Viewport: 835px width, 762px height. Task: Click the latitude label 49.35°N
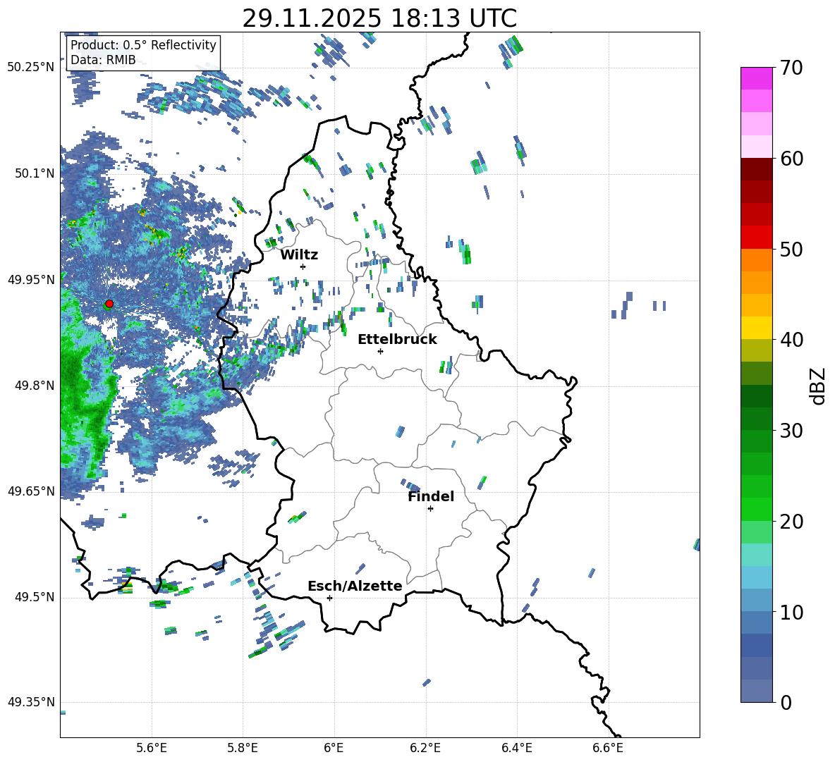32,702
